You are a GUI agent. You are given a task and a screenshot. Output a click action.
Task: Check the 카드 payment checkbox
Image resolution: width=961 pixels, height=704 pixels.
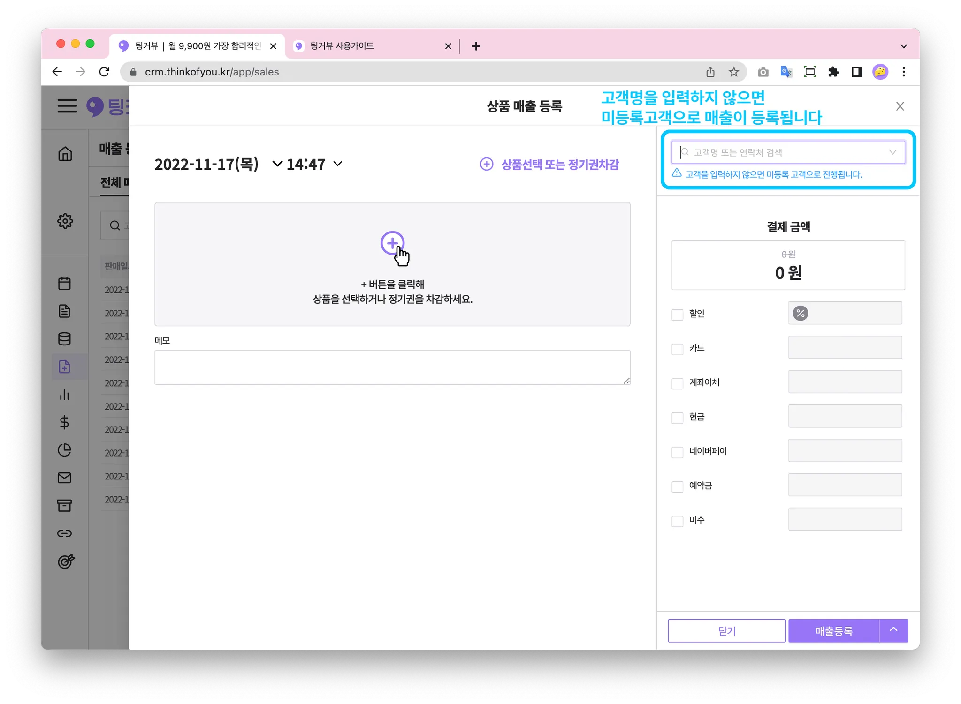coord(677,349)
